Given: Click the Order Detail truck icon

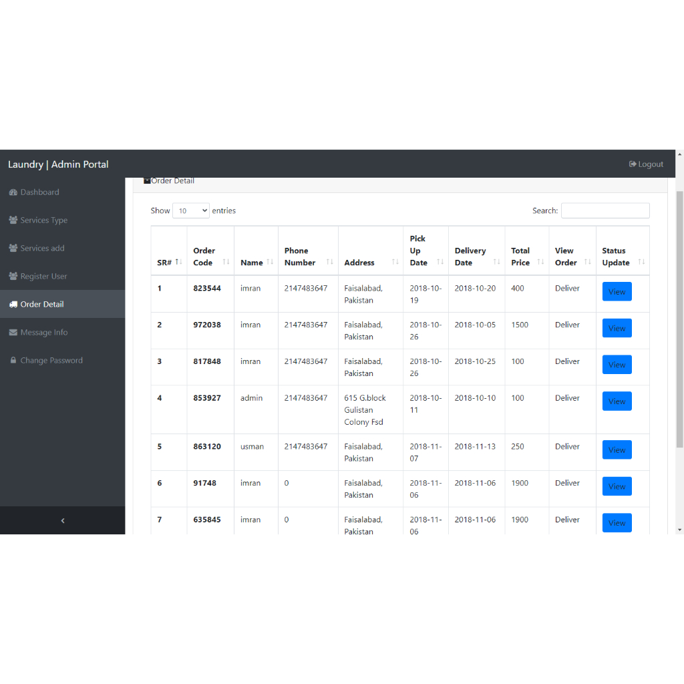Looking at the screenshot, I should [13, 305].
